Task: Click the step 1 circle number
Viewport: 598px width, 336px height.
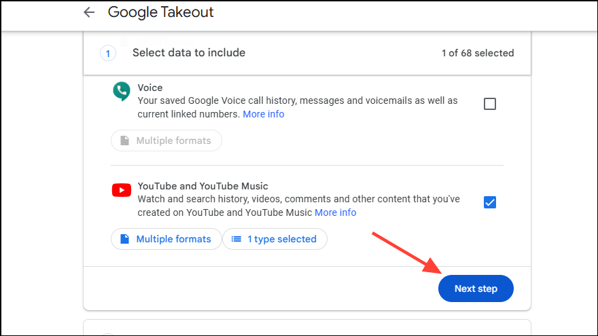Action: click(108, 54)
